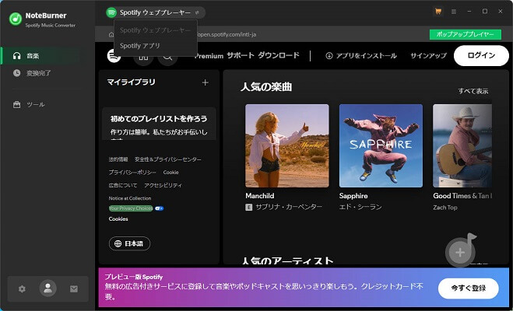Open the shopping cart purchase icon
The height and width of the screenshot is (311, 513).
point(437,12)
